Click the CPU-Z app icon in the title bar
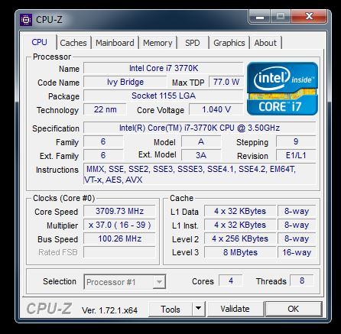The image size is (341, 334). (x=26, y=20)
